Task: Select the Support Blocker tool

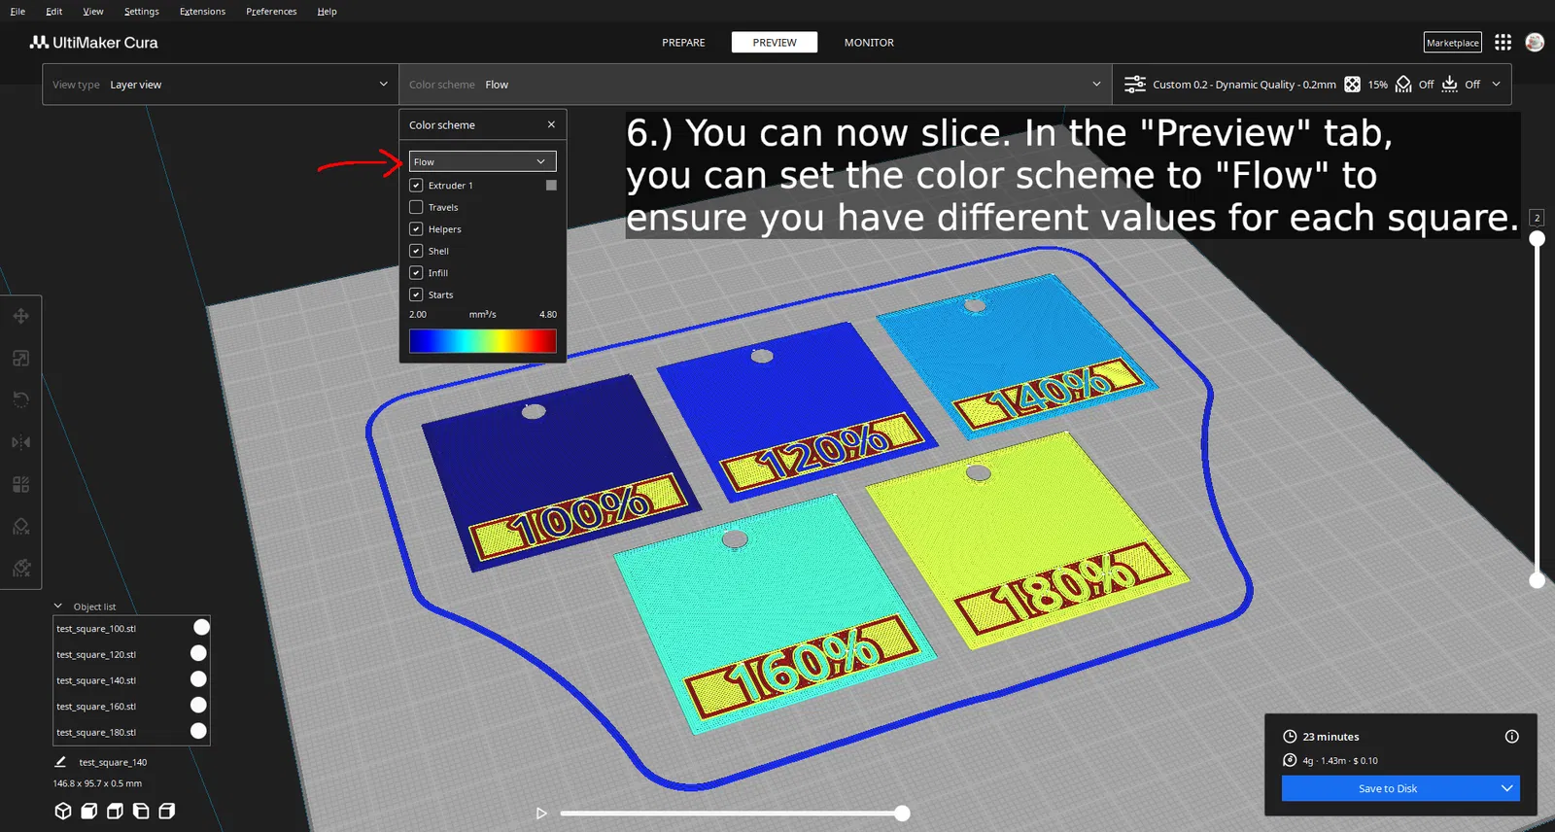Action: [x=20, y=526]
